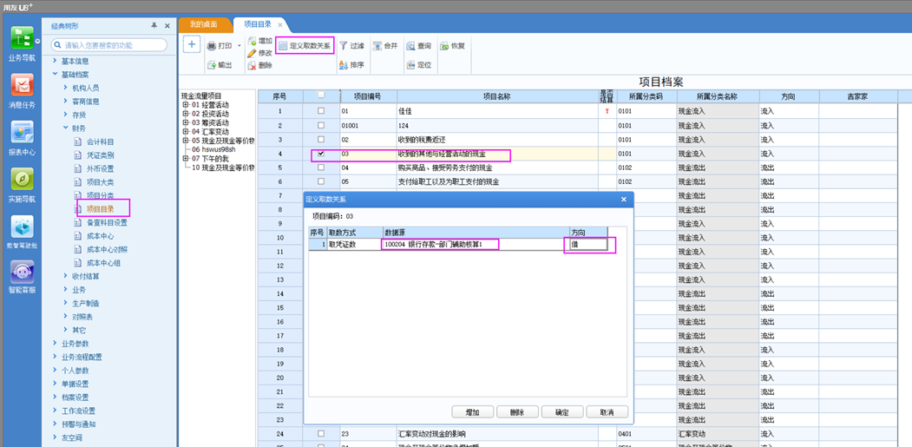Viewport: 912px width, 447px height.
Task: Check the checkbox for row 05 支付给职工
Action: click(321, 181)
